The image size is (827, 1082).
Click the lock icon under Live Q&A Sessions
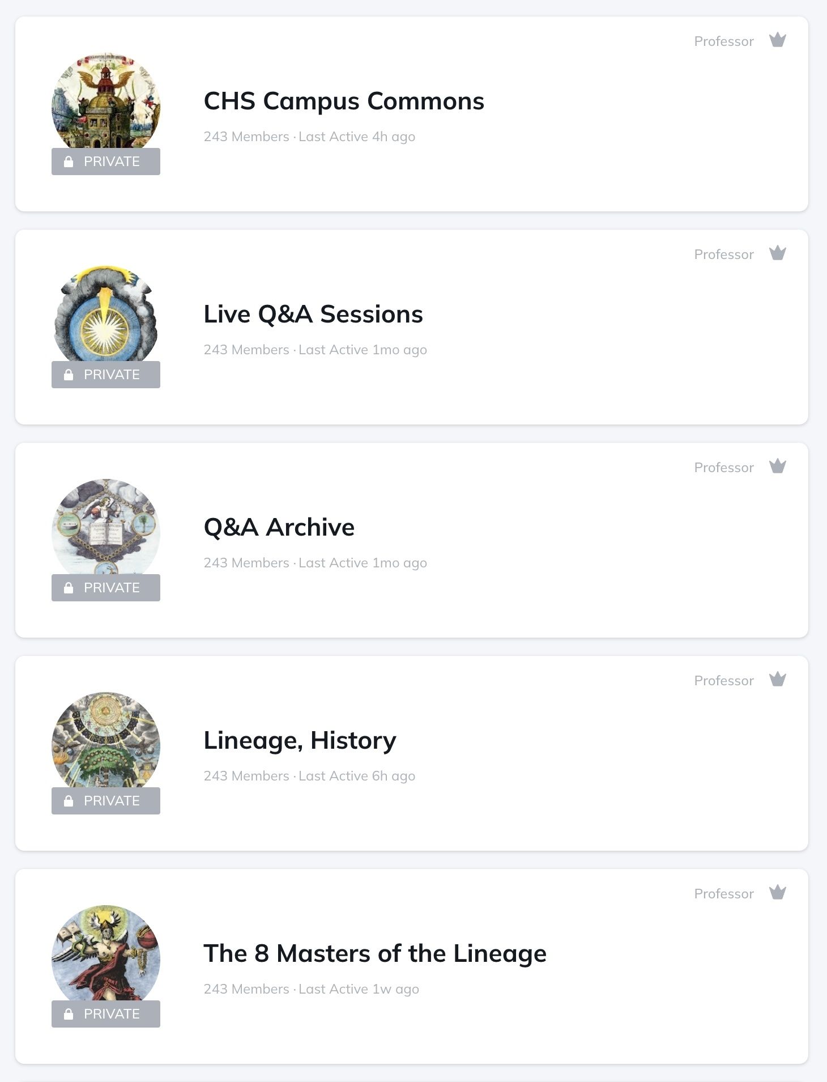point(69,375)
